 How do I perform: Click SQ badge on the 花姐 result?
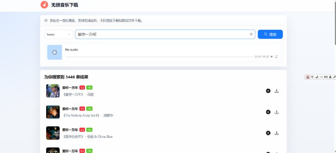pos(82,87)
